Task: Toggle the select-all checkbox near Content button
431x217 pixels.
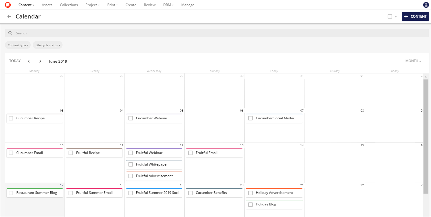Action: (x=390, y=16)
